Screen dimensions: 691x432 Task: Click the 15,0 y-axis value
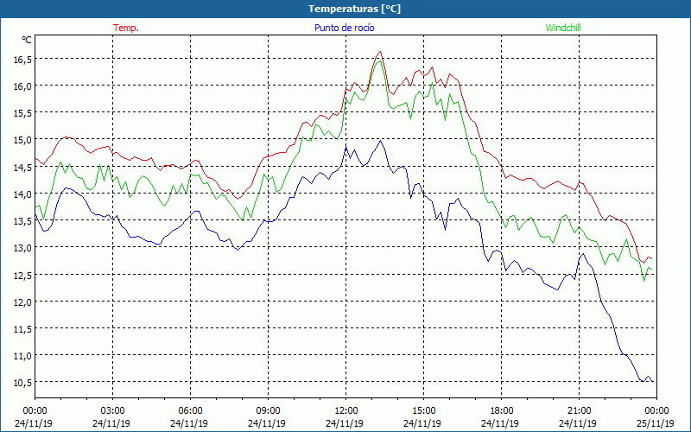pos(22,140)
